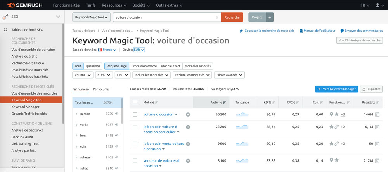Open Société menu in top bar

tap(141, 5)
